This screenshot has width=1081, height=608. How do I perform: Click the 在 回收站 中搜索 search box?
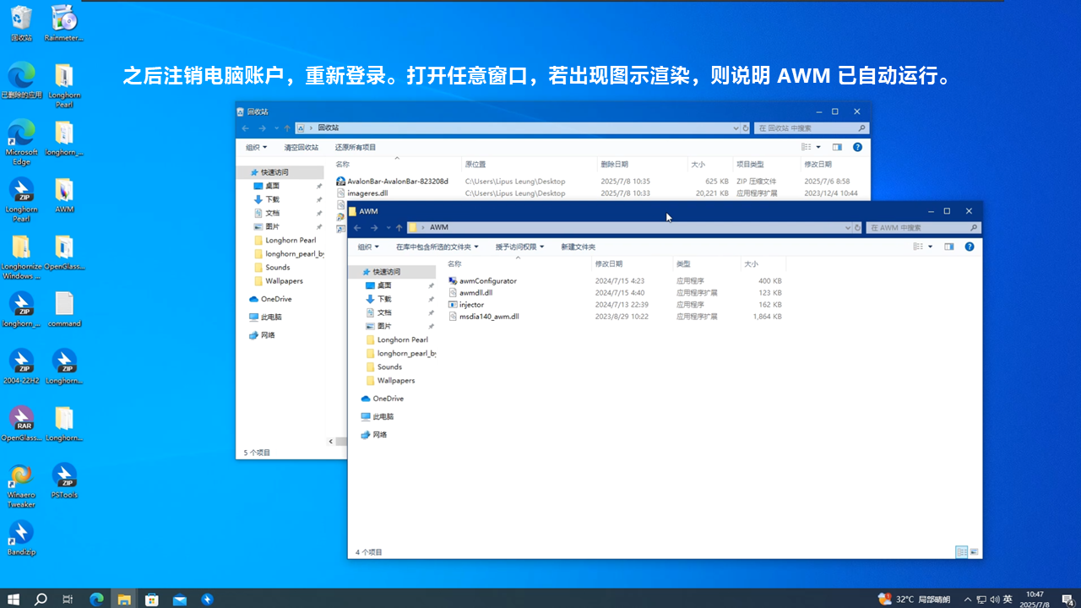pyautogui.click(x=811, y=128)
